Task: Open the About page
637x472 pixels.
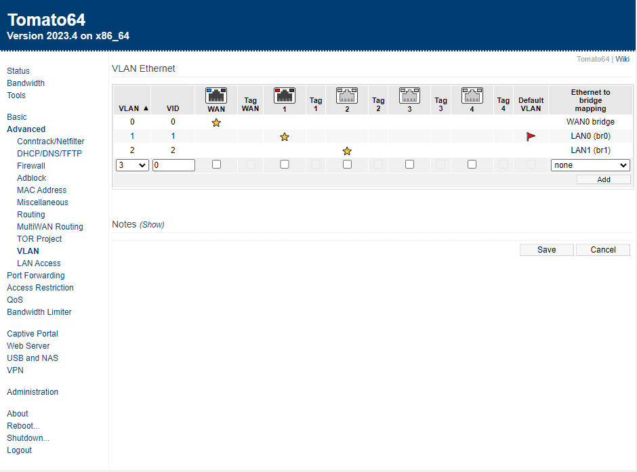Action: (x=18, y=414)
